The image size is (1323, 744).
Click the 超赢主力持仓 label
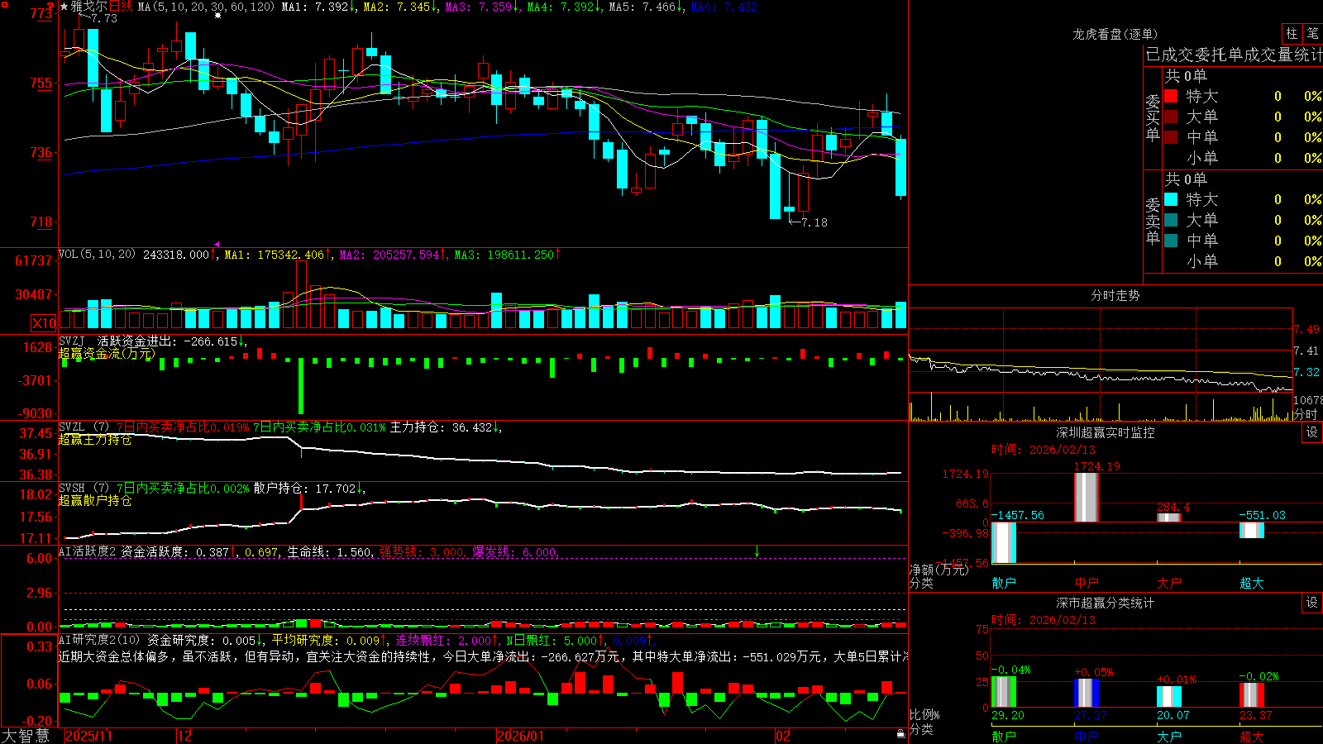coord(95,440)
